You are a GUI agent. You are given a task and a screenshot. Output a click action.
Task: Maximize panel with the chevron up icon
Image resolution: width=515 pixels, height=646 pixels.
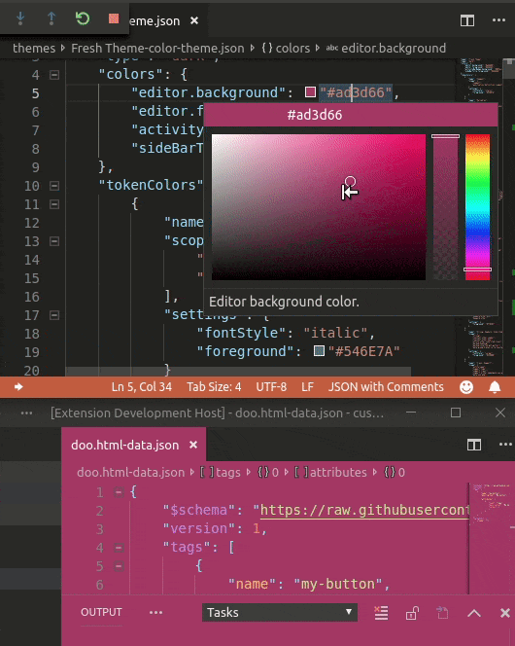pyautogui.click(x=474, y=613)
